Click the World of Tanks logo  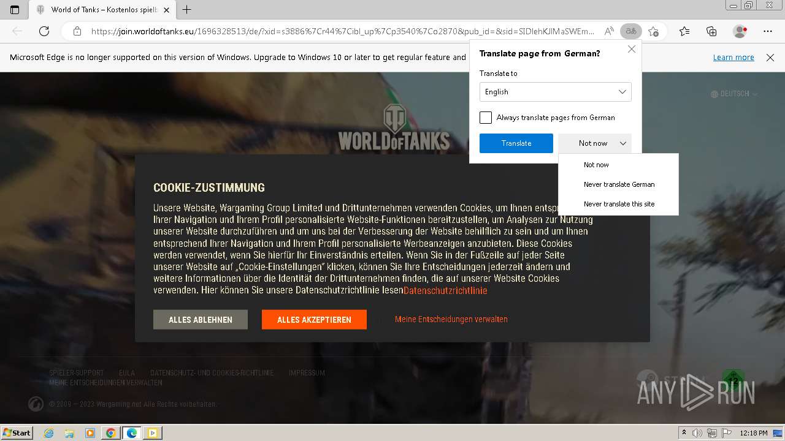click(394, 127)
